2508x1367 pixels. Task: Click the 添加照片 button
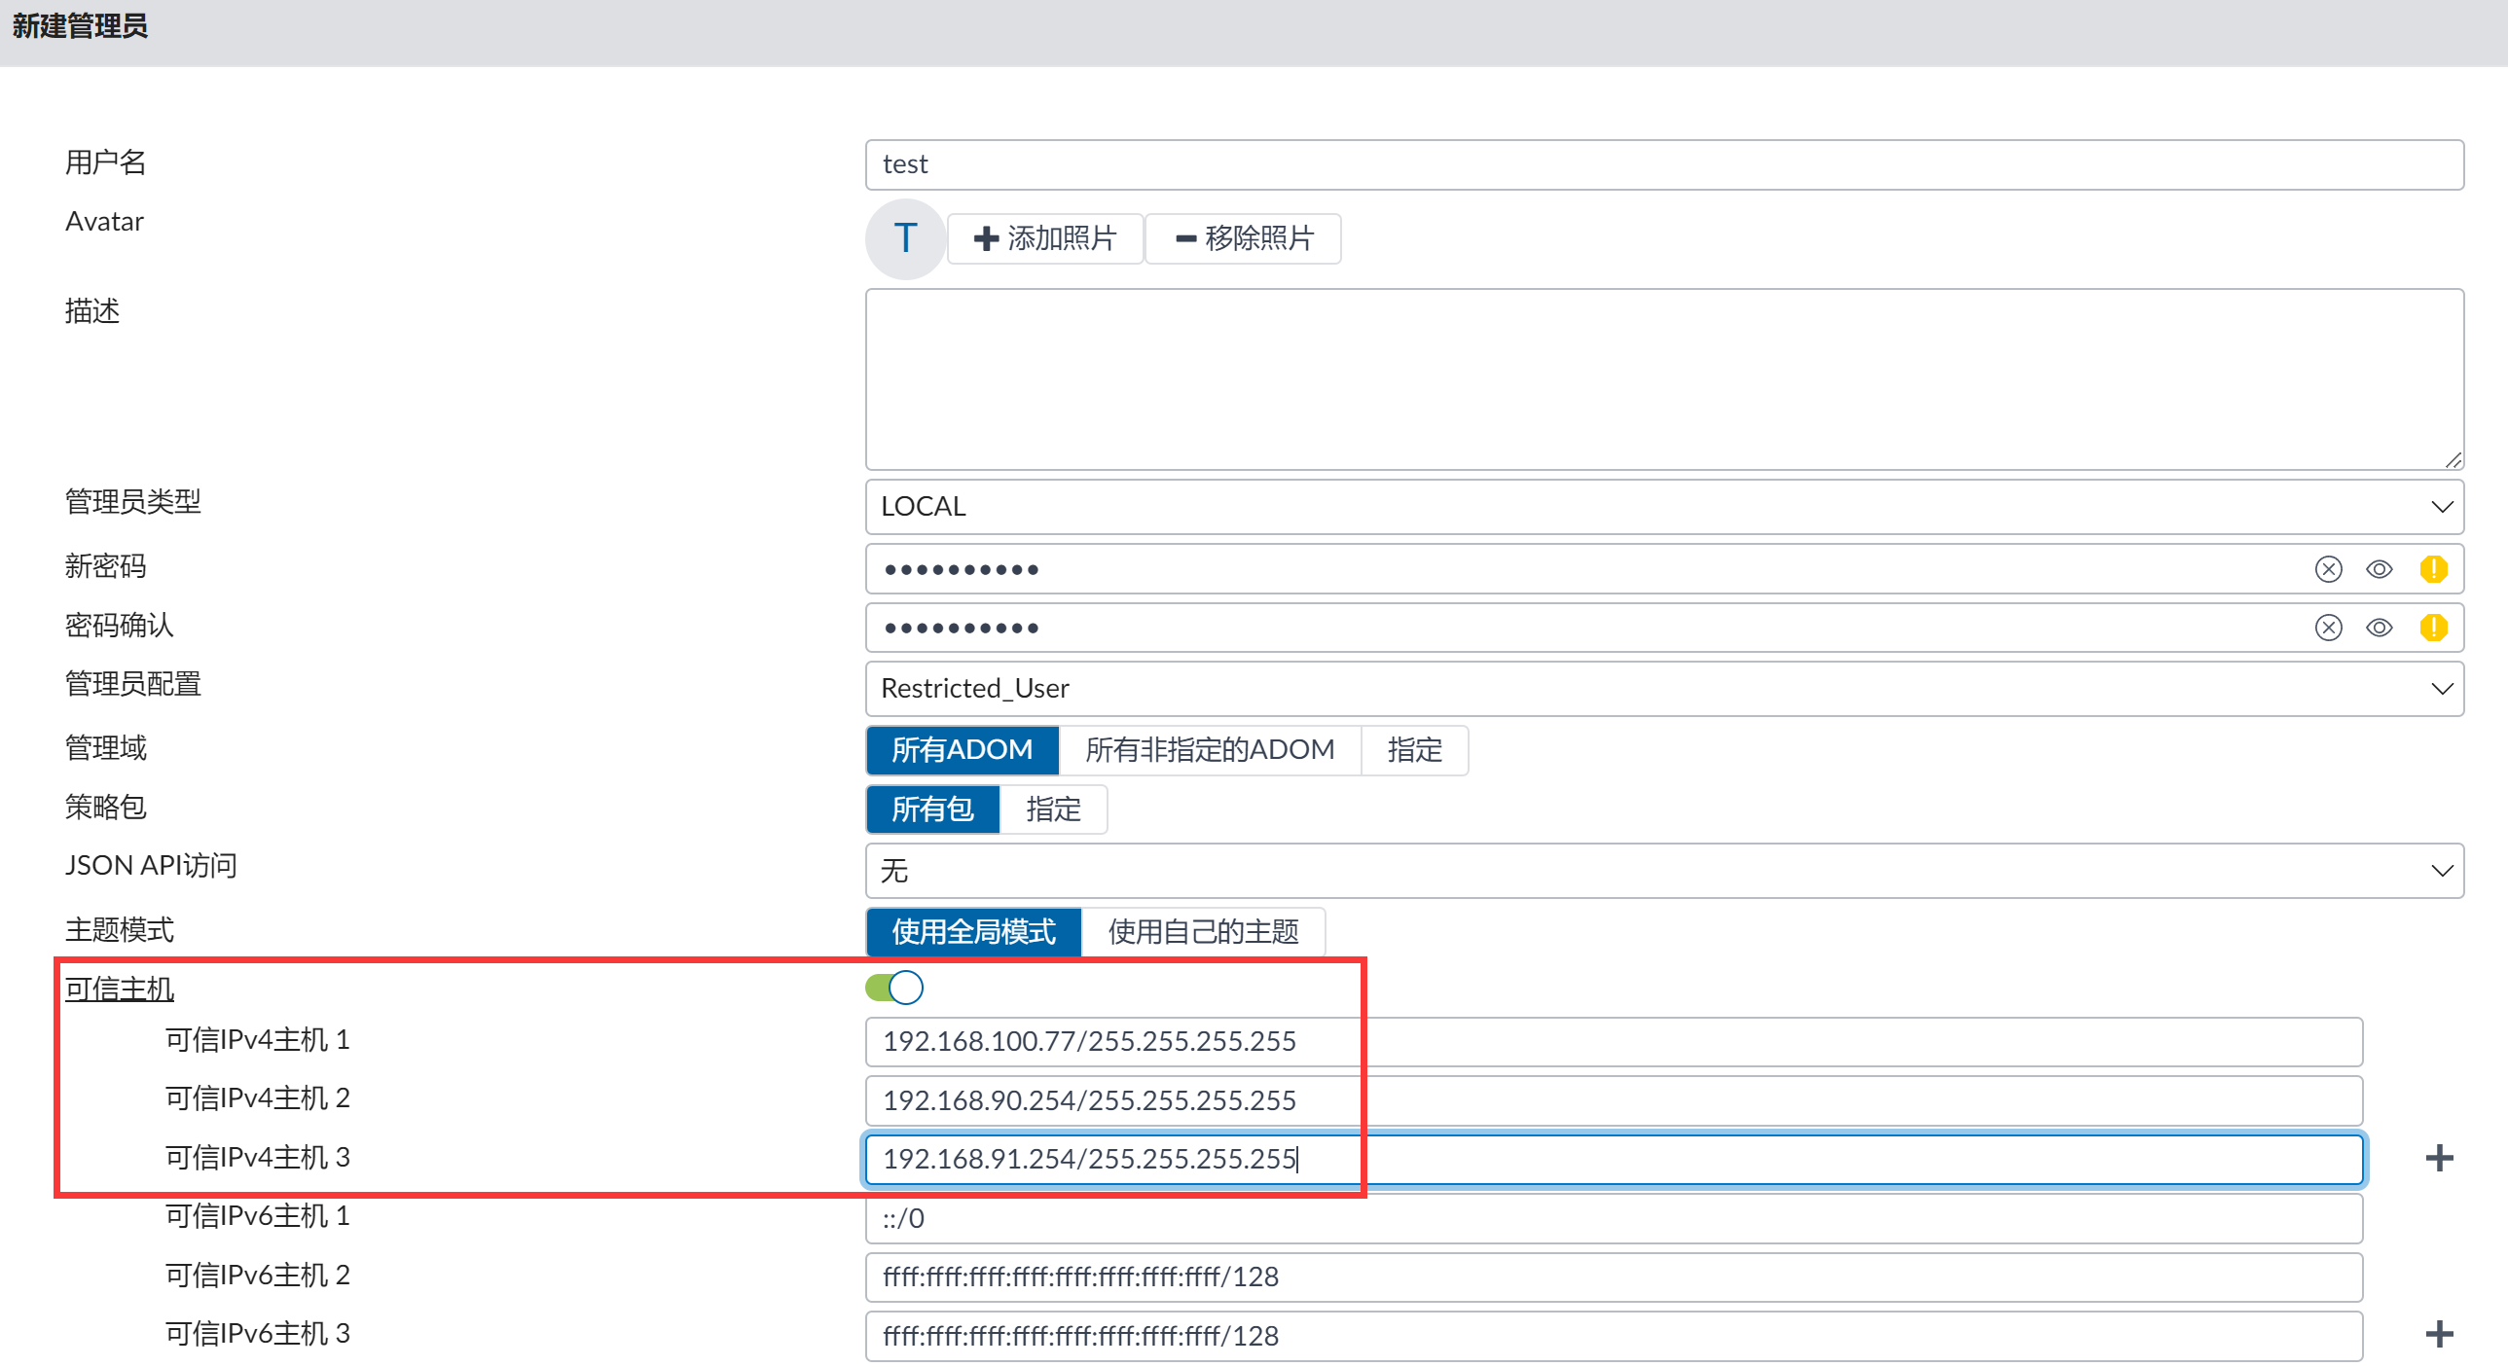coord(1044,238)
